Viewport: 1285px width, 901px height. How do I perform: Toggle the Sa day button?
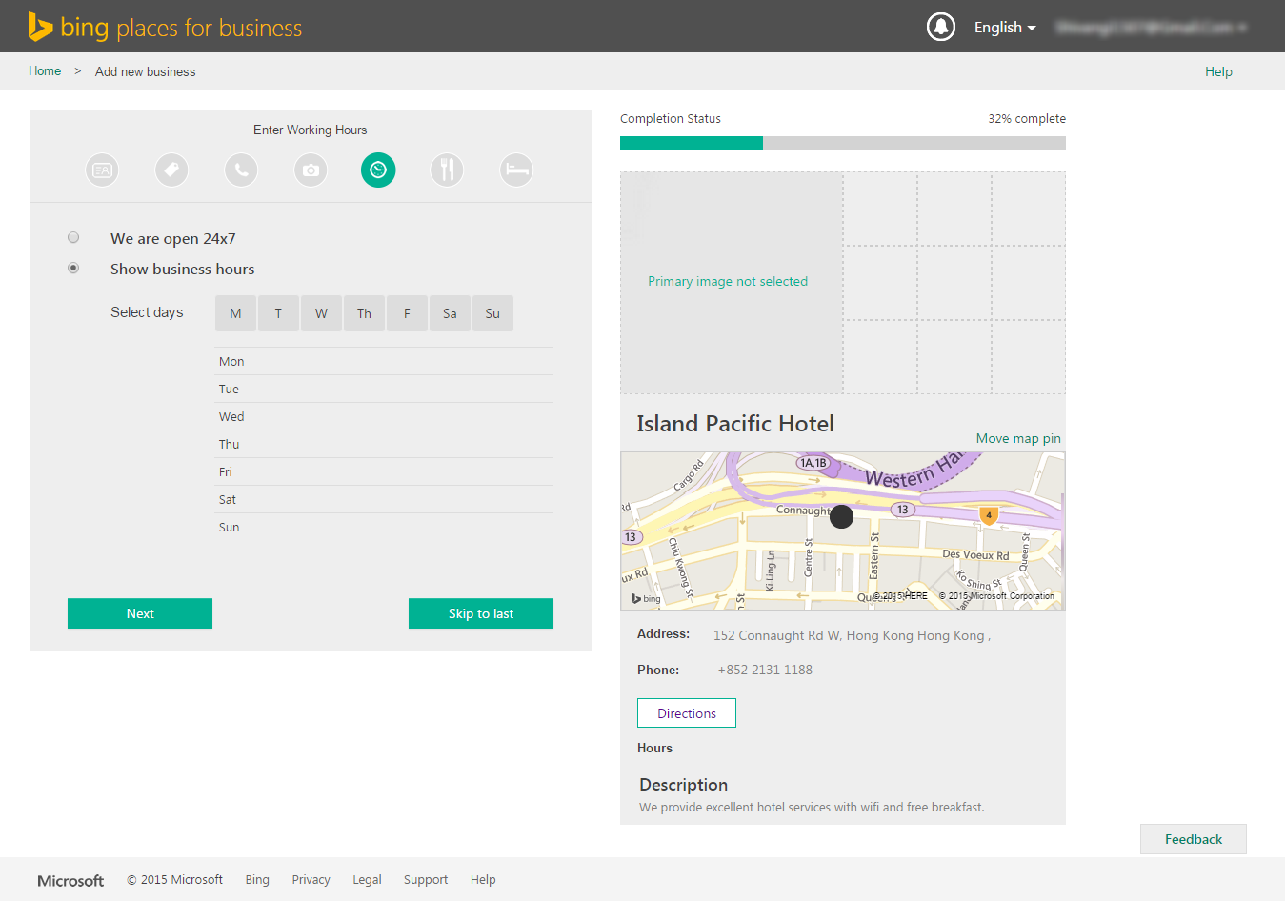pos(450,313)
